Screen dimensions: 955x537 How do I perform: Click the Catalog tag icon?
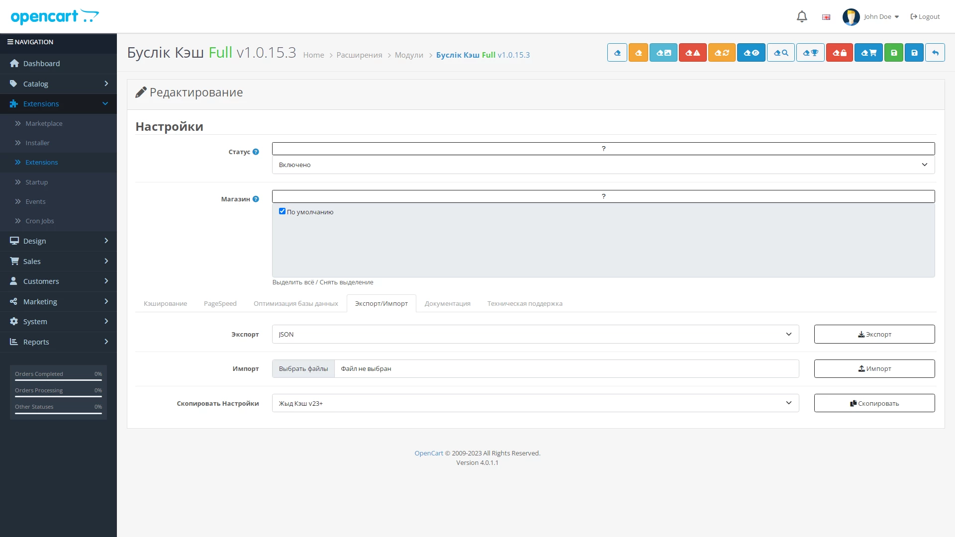(x=13, y=84)
